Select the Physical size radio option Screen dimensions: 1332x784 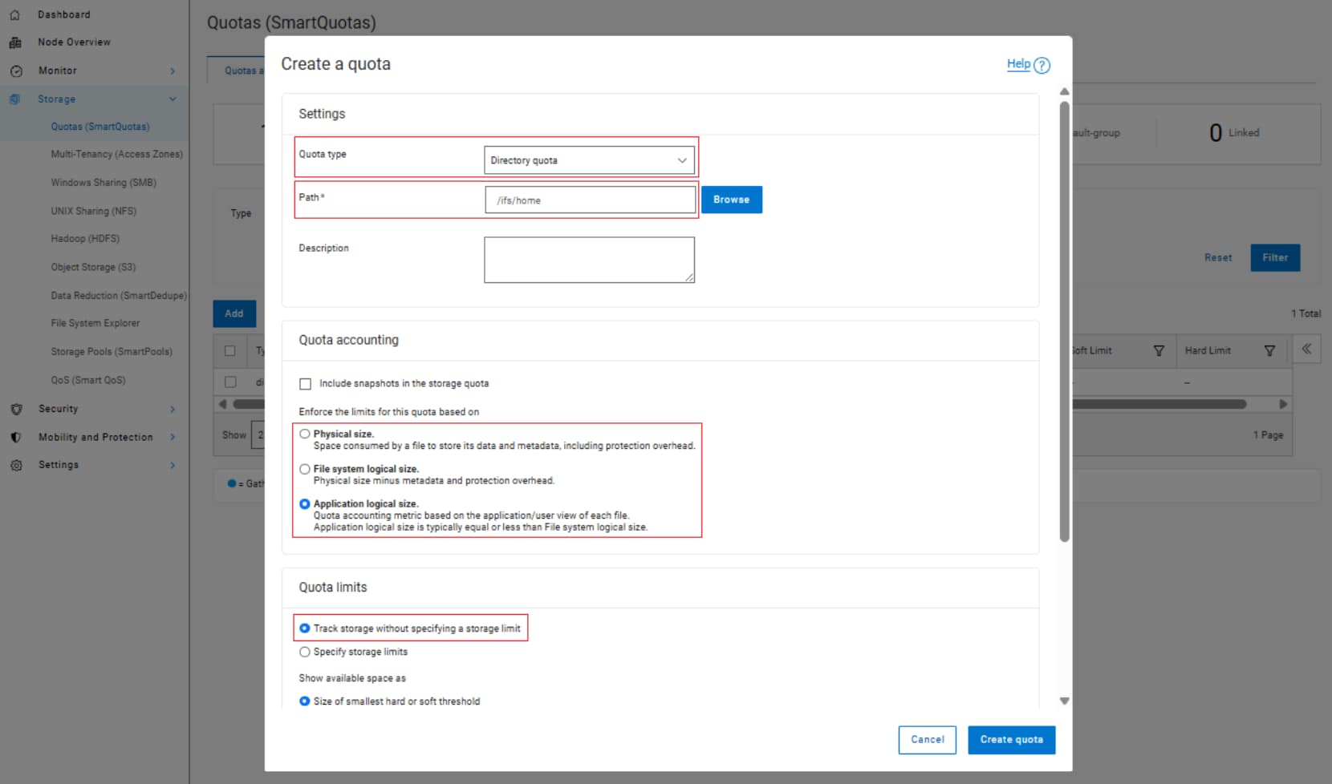(x=305, y=434)
